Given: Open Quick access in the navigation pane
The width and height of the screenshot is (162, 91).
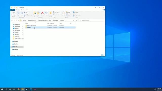Looking at the screenshot, I should click(x=17, y=25).
